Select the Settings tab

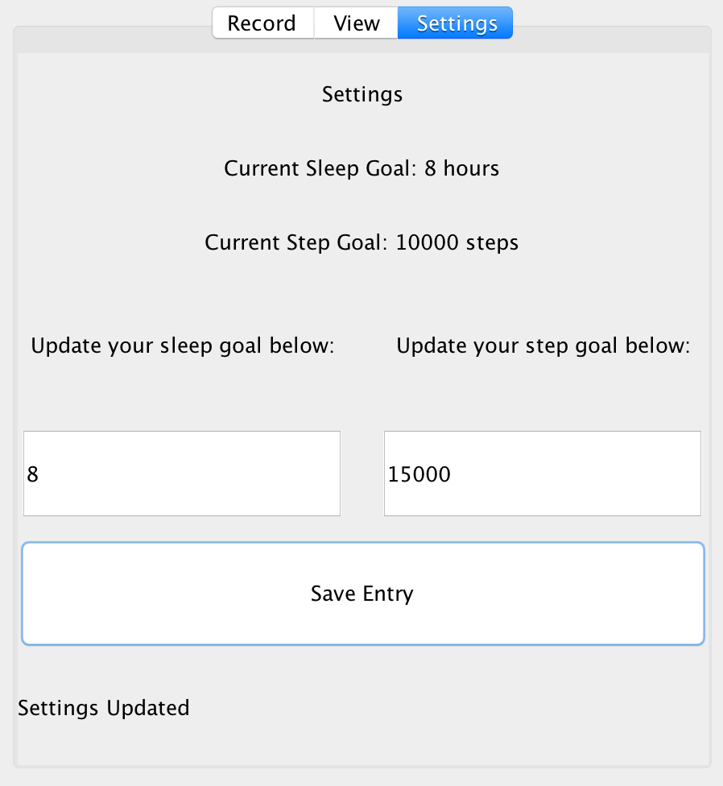[x=456, y=23]
